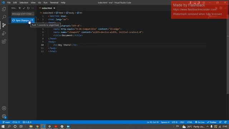Click CRLF end of line setting
Viewport: 229px width, 129px height.
(x=182, y=122)
